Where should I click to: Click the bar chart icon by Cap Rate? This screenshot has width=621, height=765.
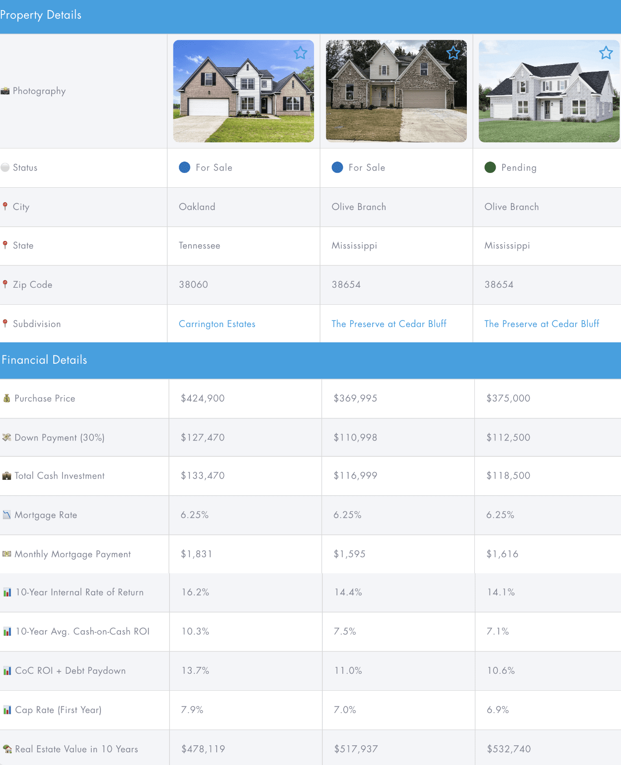(7, 710)
